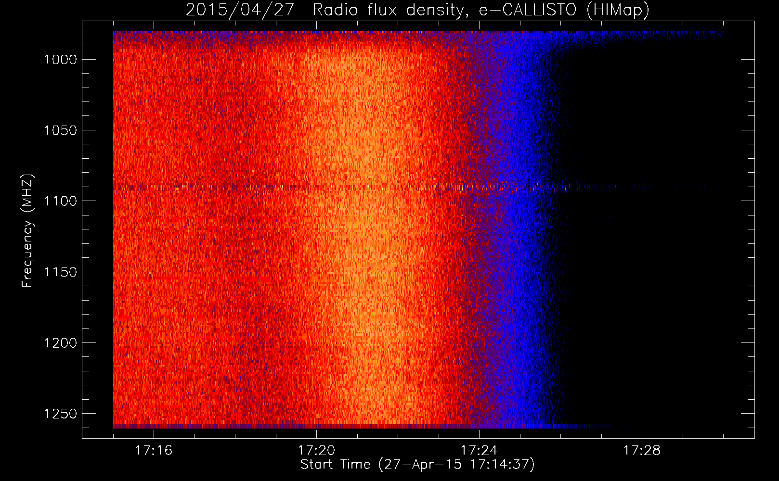Click the 'e-CALLISTO (HIMap)' title text
Screen dimensions: 779x481
(564, 10)
